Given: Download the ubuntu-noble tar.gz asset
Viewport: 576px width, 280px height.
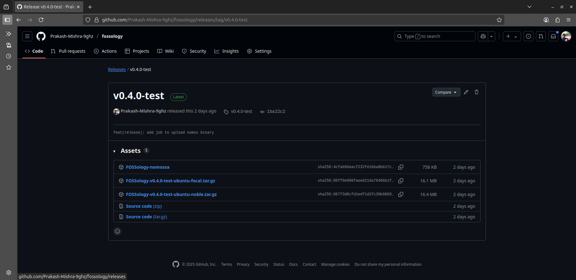Looking at the screenshot, I should pyautogui.click(x=171, y=194).
